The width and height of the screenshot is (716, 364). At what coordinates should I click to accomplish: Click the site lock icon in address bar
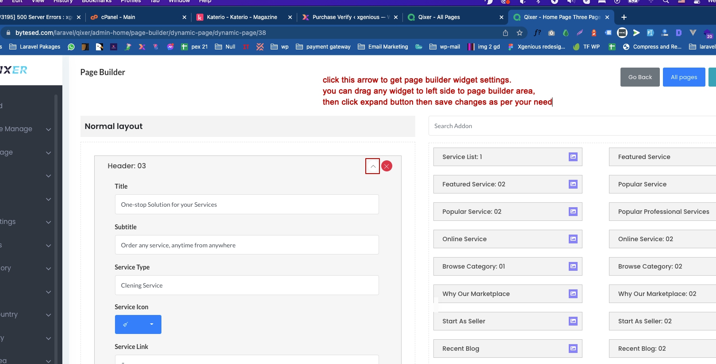coord(8,33)
